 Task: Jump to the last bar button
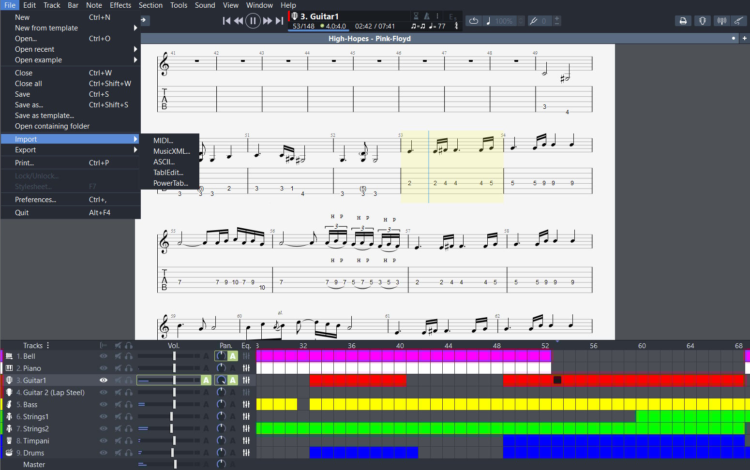[279, 21]
